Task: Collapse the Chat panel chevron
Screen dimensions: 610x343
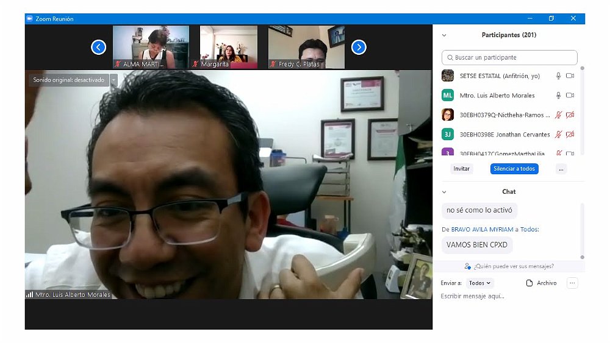Action: point(444,192)
